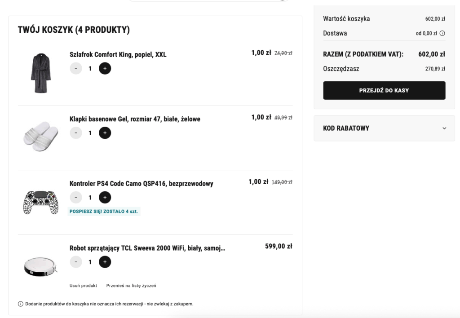
Task: Increase quantity of Szlafrok Comfort King
Action: 105,68
